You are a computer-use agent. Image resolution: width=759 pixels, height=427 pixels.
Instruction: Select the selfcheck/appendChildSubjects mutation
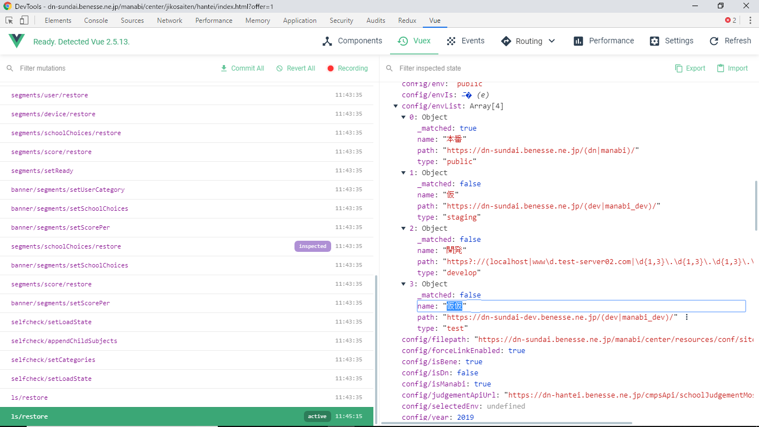64,341
